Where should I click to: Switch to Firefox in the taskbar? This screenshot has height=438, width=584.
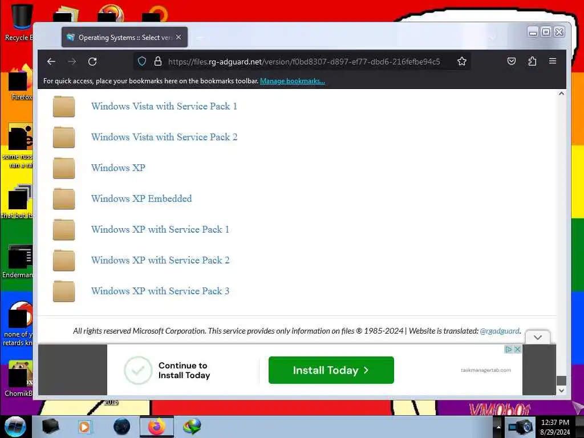(156, 427)
